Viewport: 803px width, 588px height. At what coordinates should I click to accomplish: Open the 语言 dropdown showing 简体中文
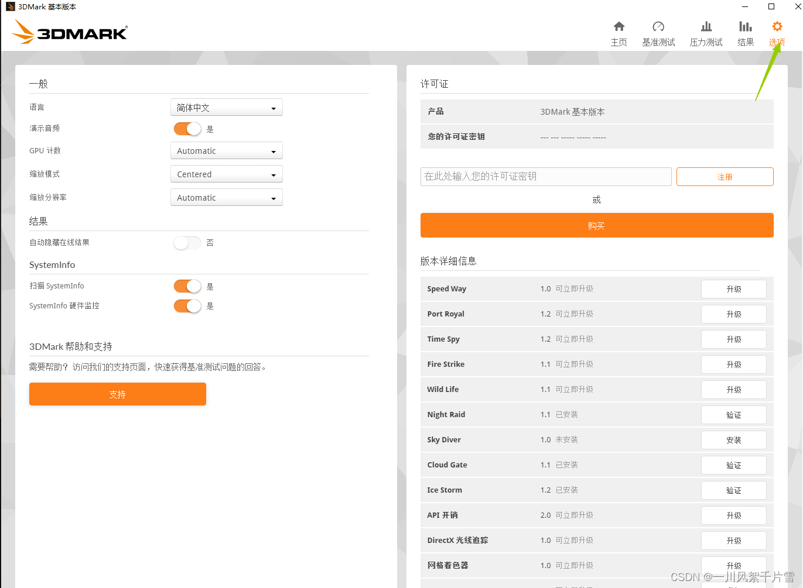click(227, 107)
